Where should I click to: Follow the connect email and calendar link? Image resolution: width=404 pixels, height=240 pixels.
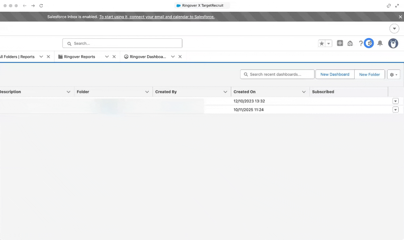[157, 17]
